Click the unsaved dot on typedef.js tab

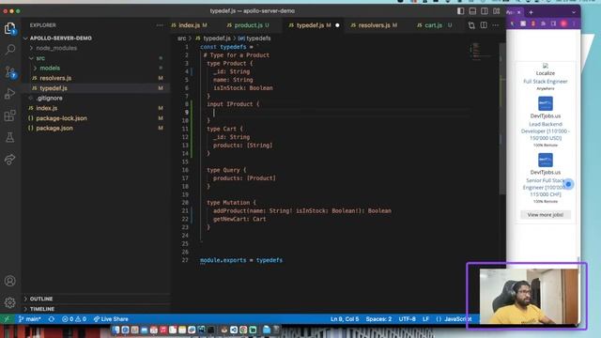point(337,25)
